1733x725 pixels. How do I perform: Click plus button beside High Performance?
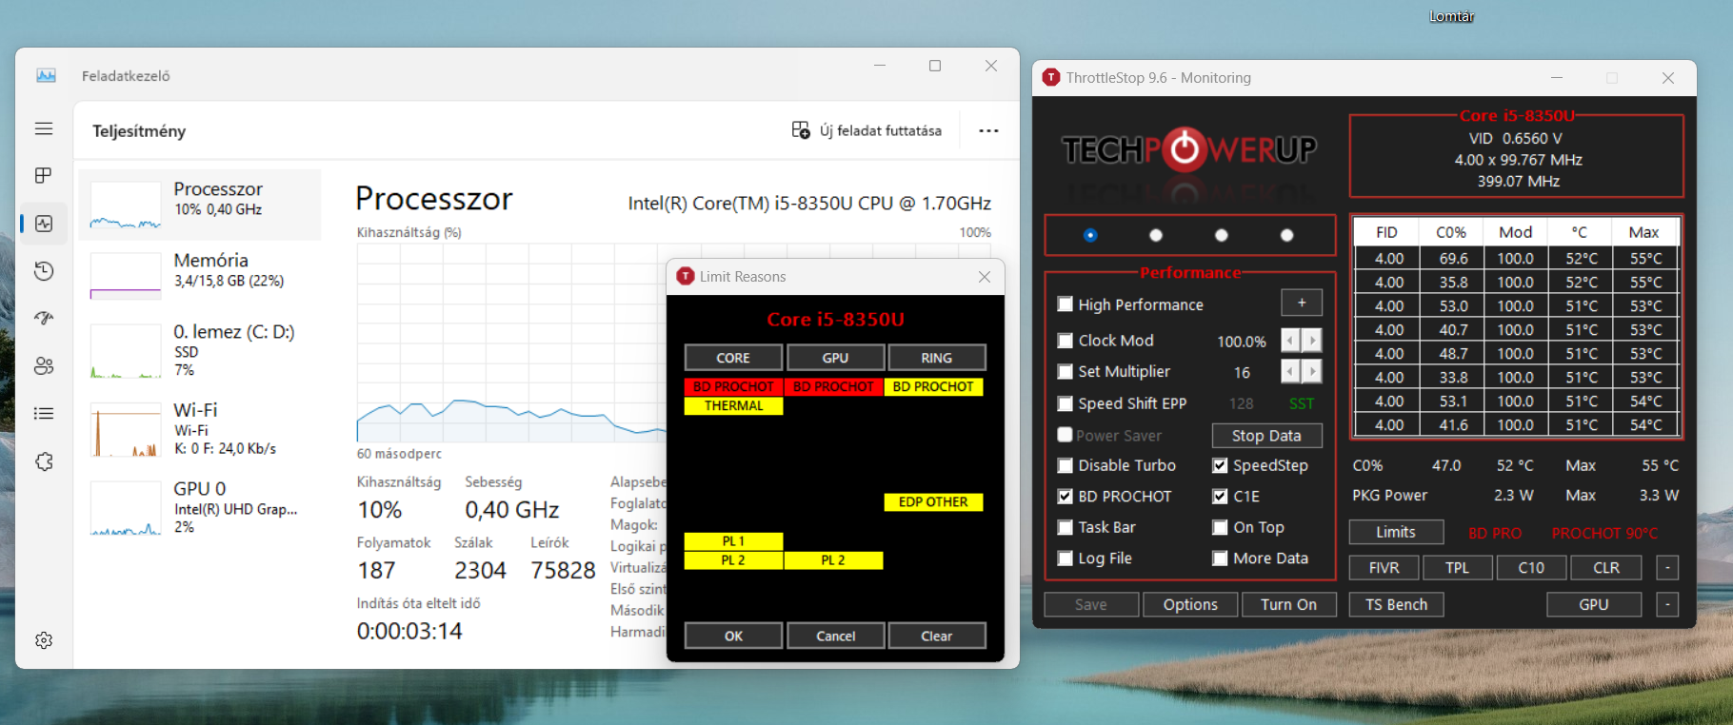1302,303
